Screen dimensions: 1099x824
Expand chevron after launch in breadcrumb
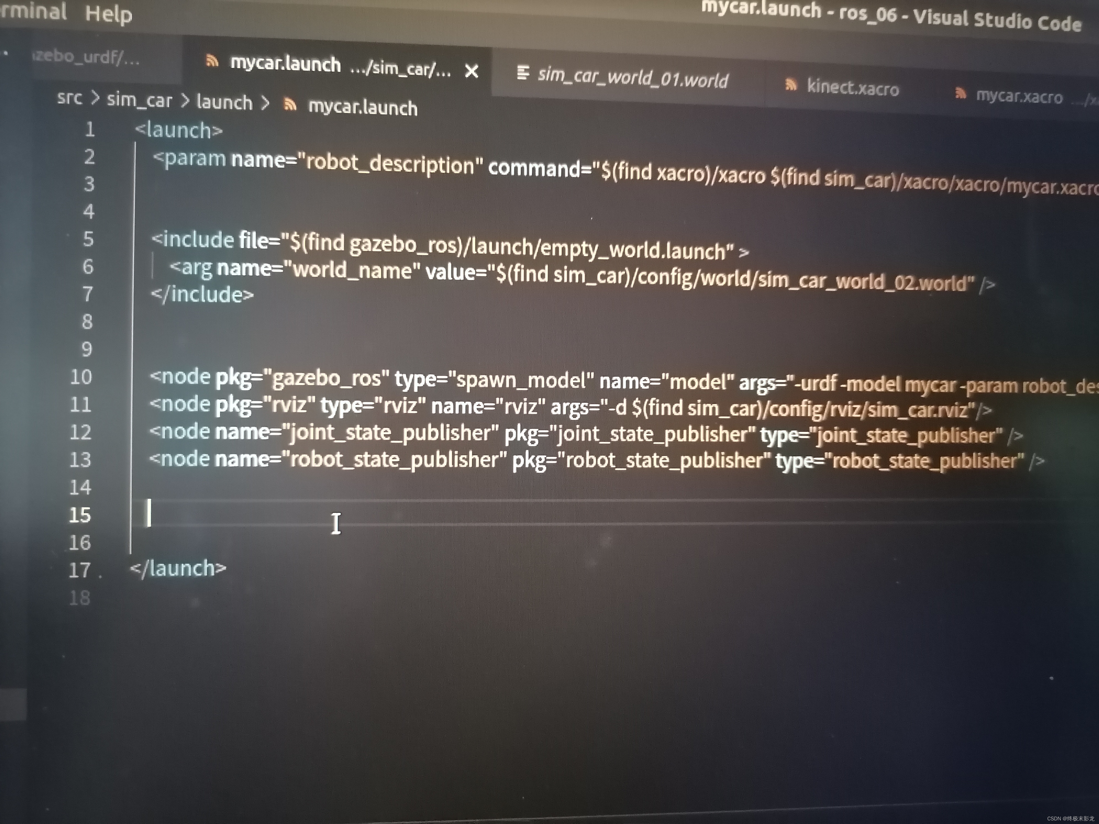(x=265, y=103)
